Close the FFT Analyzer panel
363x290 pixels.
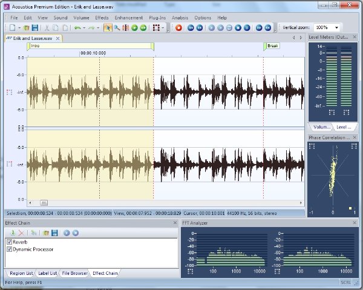click(355, 223)
